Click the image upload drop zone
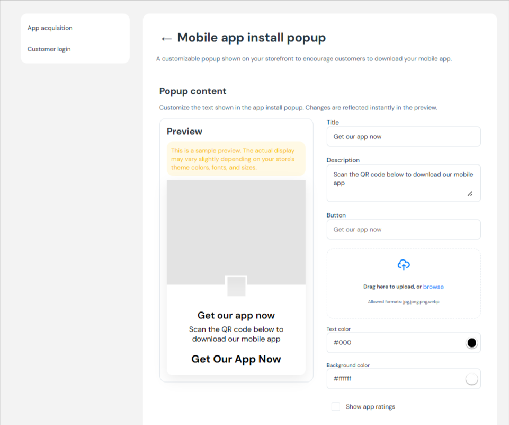 tap(403, 308)
